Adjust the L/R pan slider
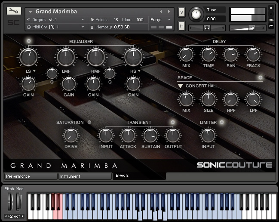This screenshot has width=279, height=222. [207, 28]
